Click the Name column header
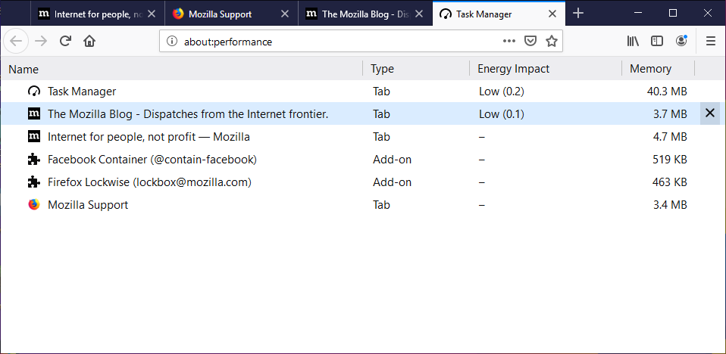 tap(182, 69)
